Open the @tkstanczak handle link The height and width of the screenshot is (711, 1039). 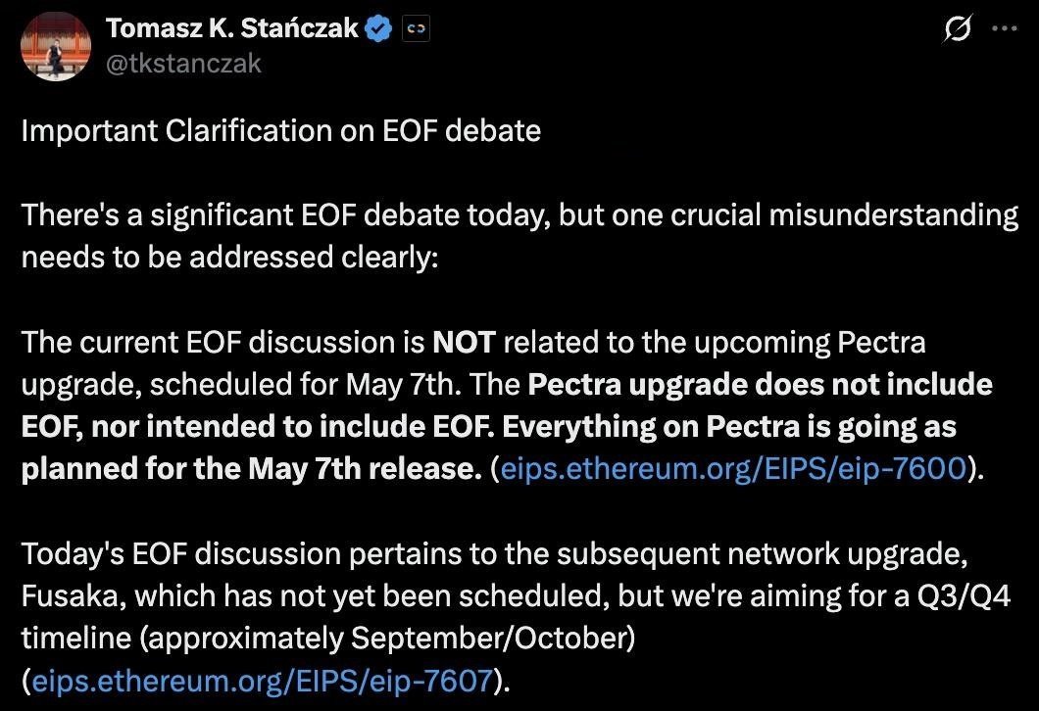coord(183,64)
